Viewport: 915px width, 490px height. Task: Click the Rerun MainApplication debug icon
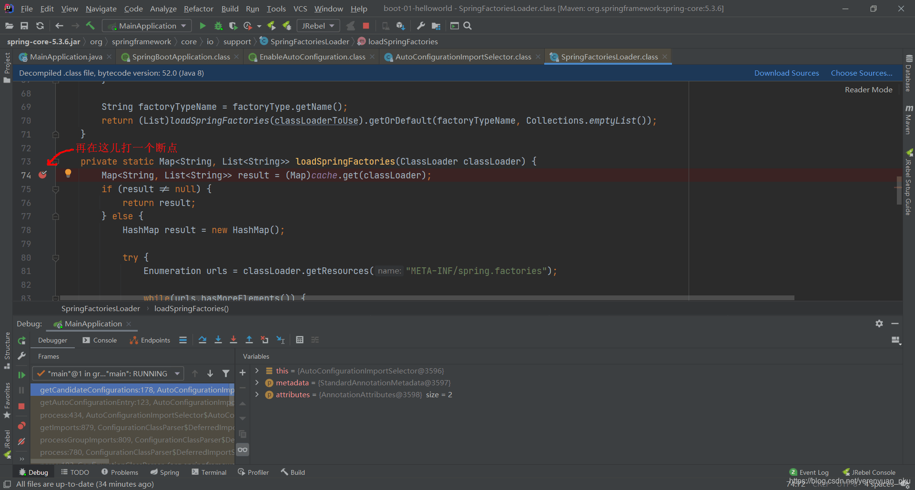21,341
